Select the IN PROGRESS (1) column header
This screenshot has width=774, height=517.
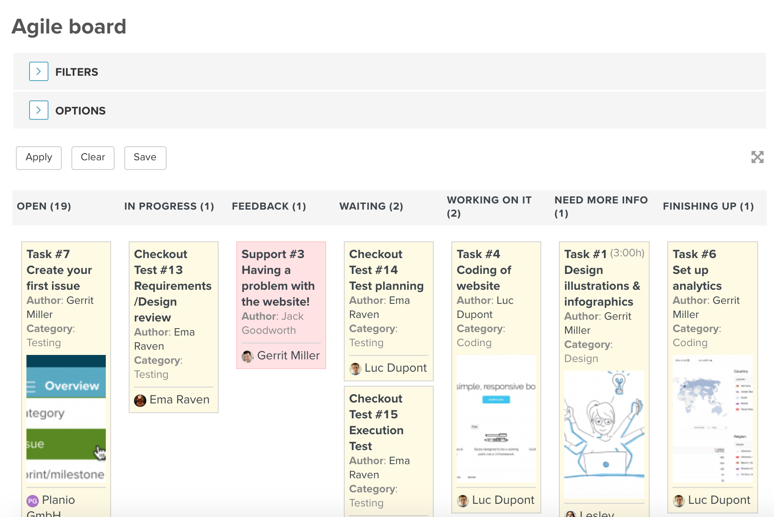[169, 206]
